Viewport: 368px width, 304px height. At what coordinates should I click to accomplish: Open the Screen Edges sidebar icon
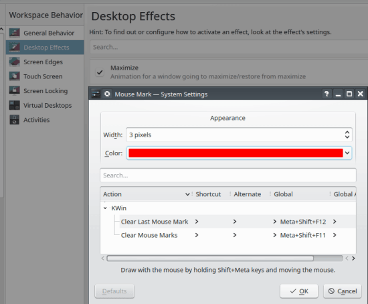(14, 62)
